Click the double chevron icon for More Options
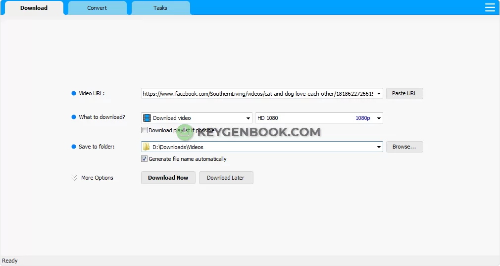 pyautogui.click(x=74, y=178)
